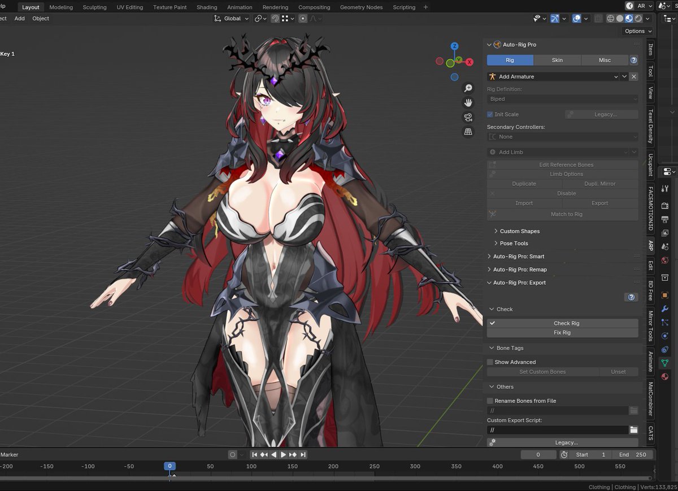
Task: Click the blue Z axis gizmo handle
Action: tap(454, 46)
